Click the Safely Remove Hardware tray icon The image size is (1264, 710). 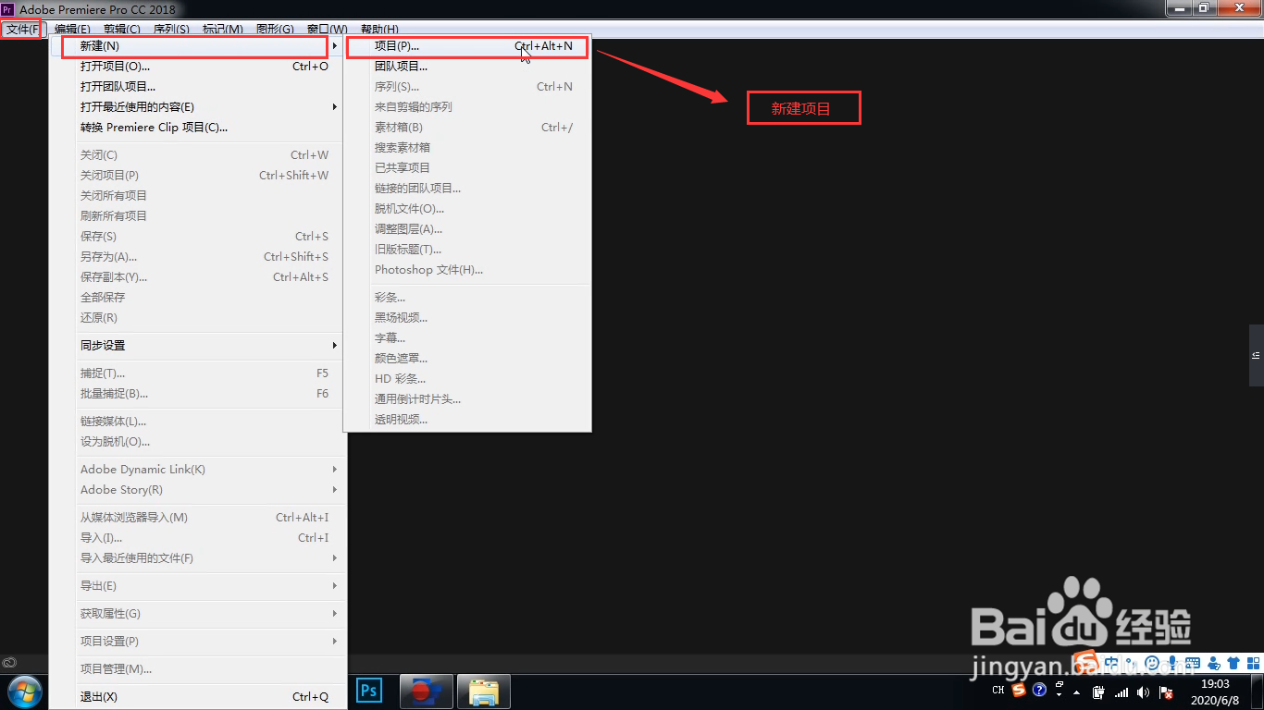1098,691
